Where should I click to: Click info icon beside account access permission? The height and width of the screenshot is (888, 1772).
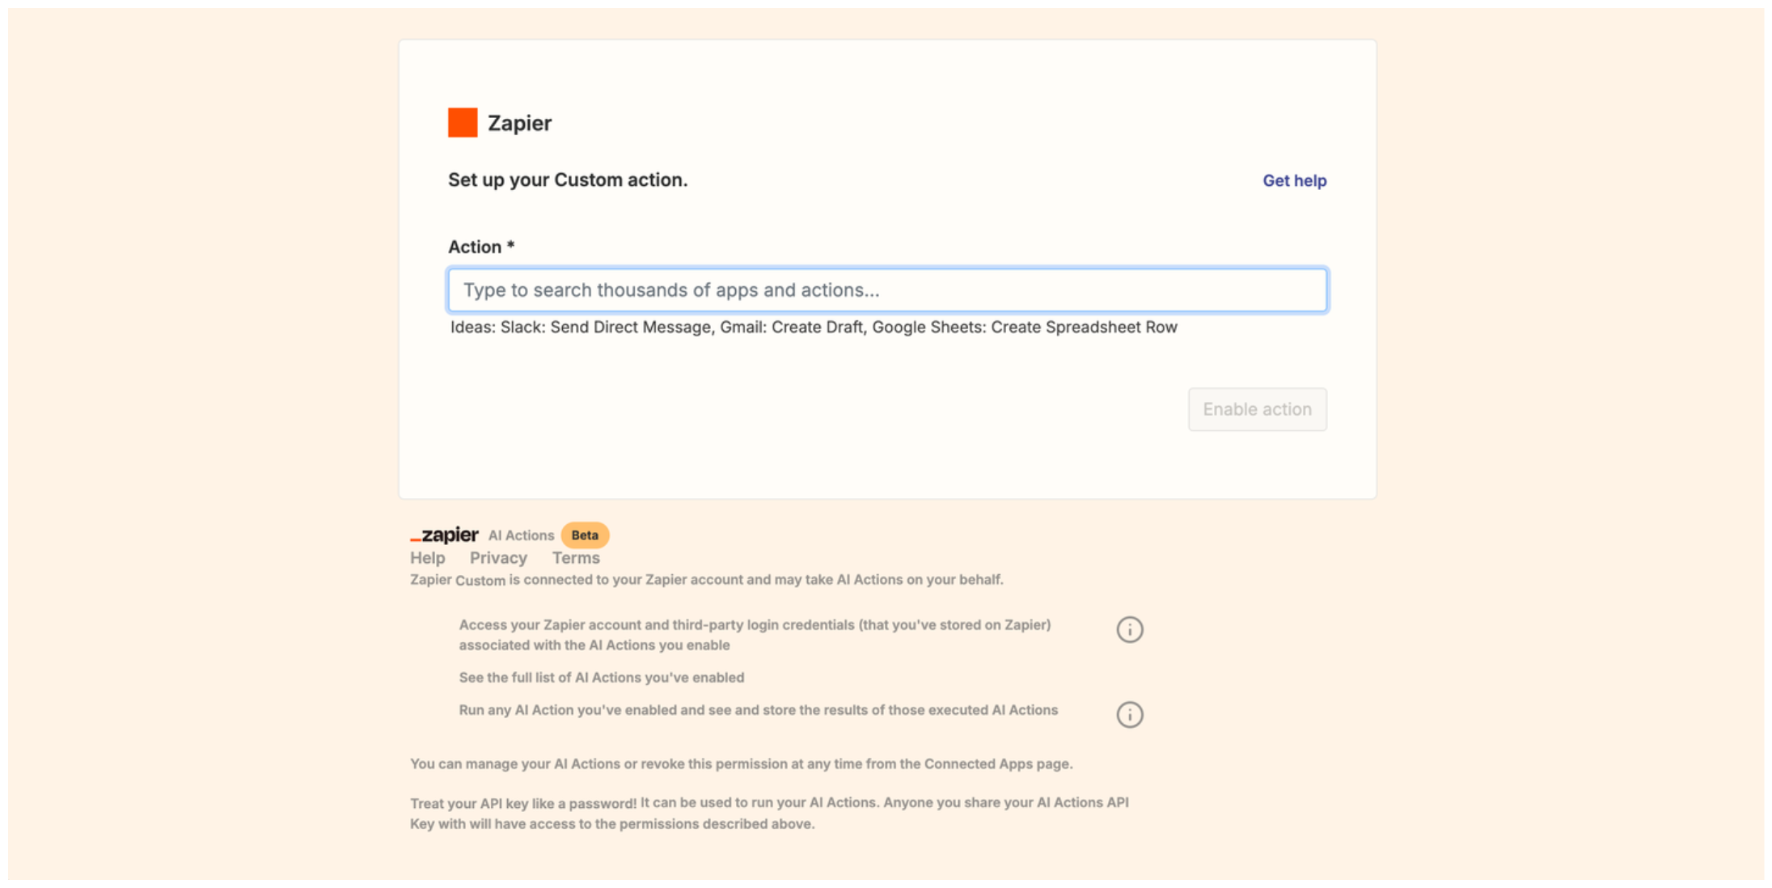click(1129, 629)
